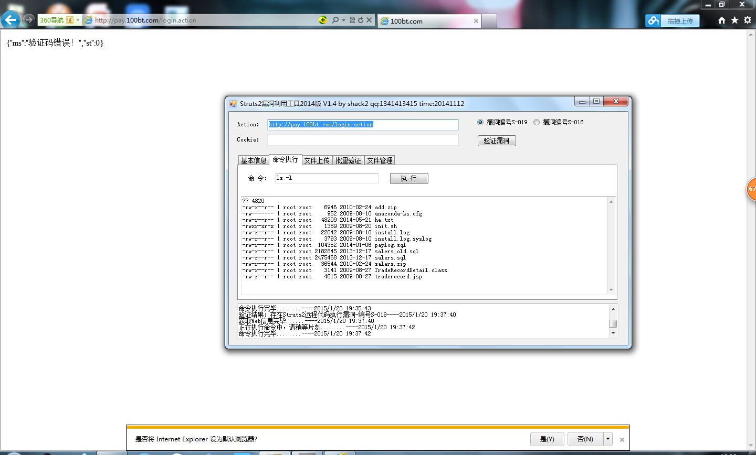Screen dimensions: 756x455
Task: Minimize the Struts2 tool window
Action: coord(582,102)
